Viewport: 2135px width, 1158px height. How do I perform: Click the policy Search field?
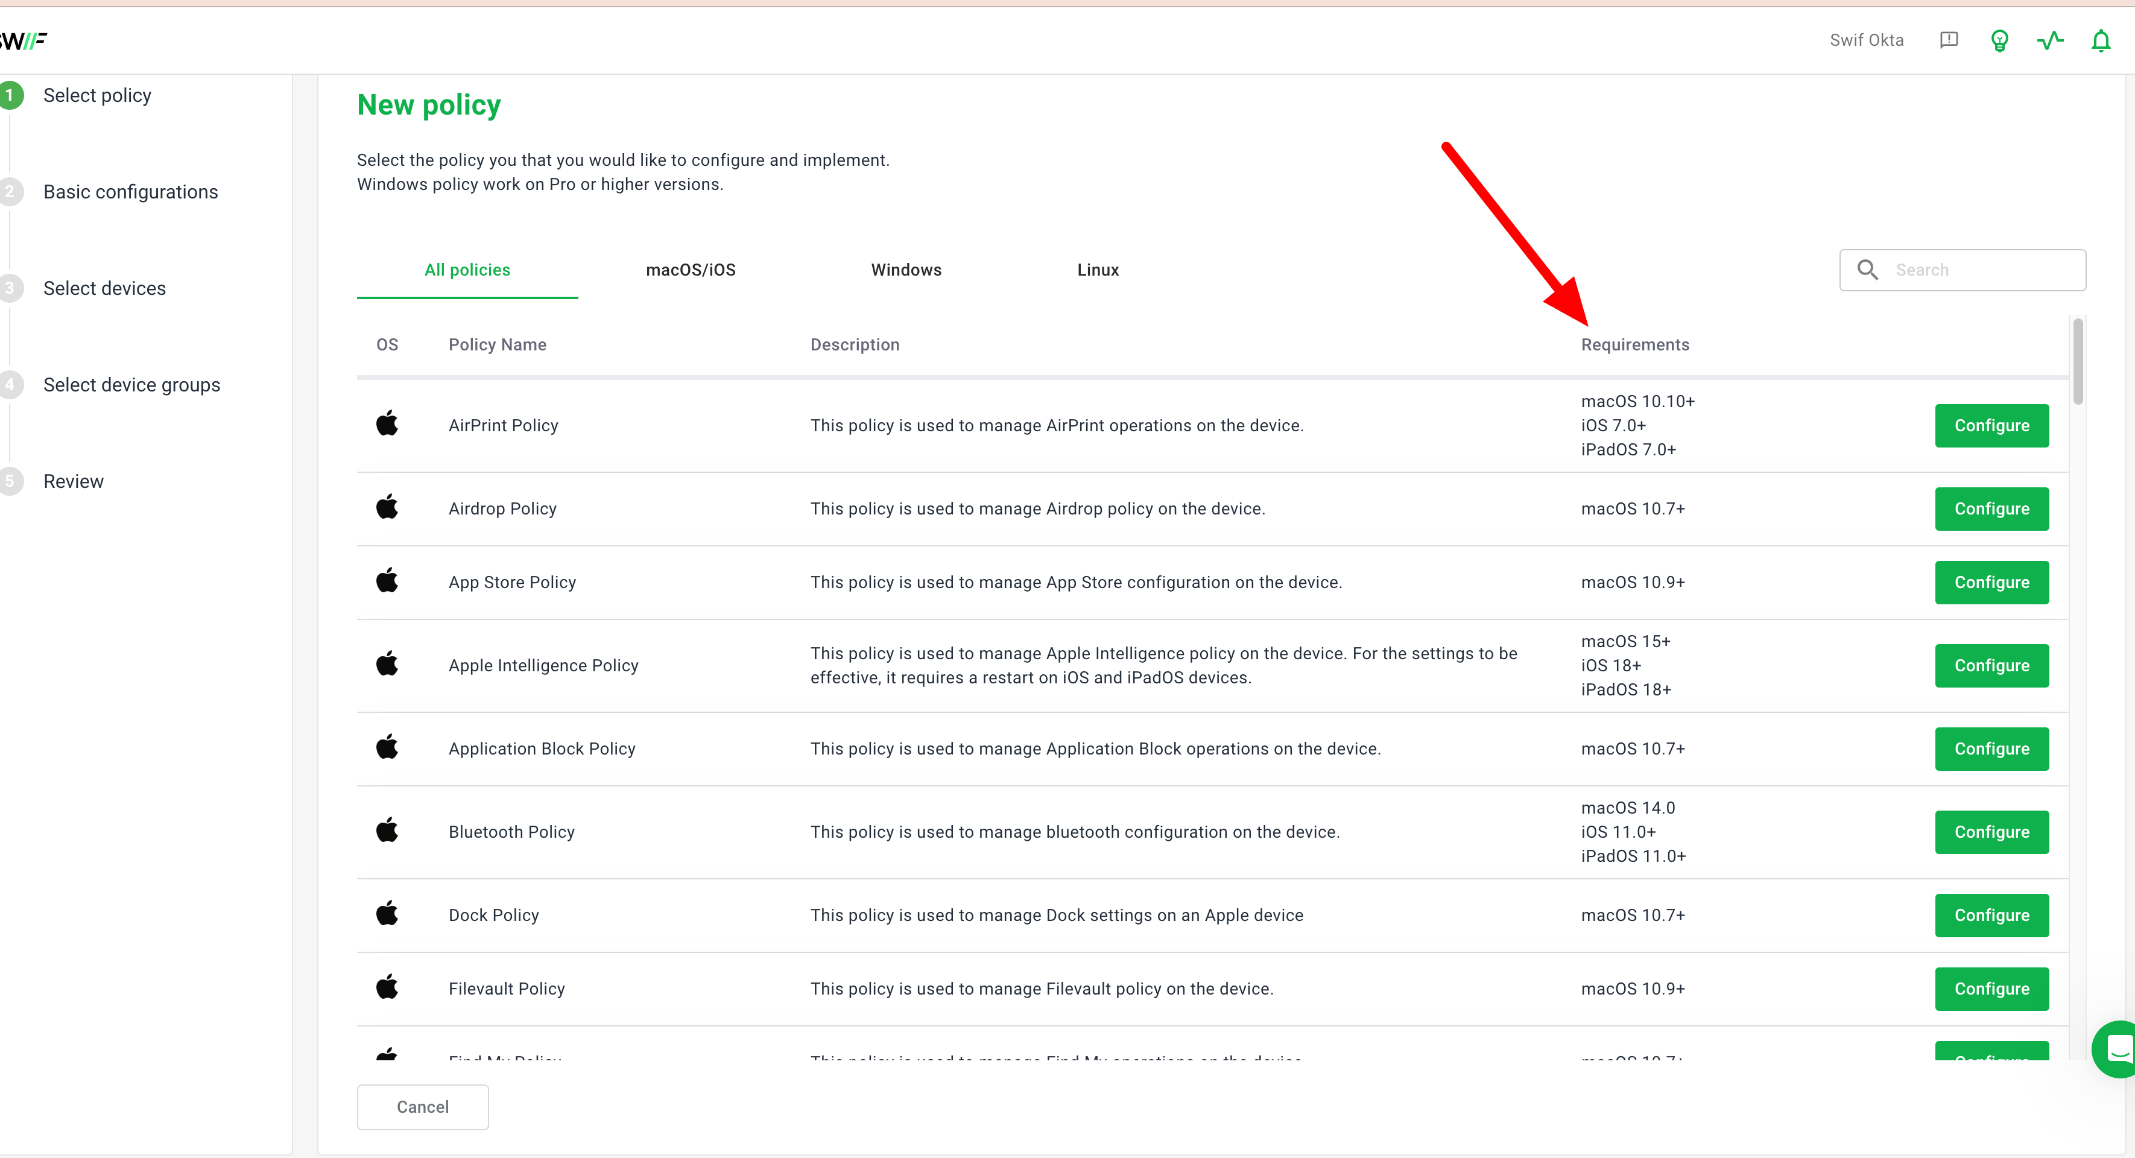pos(1981,270)
